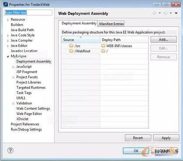Click the MyEclipse icon in title bar
This screenshot has width=183, height=161.
tap(6, 4)
